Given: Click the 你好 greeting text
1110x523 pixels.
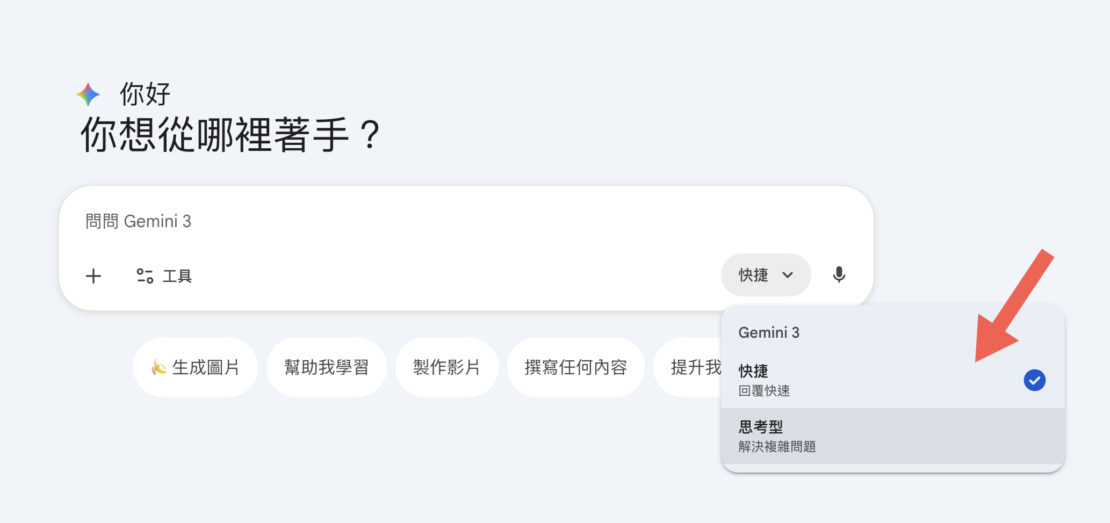Looking at the screenshot, I should pyautogui.click(x=145, y=95).
